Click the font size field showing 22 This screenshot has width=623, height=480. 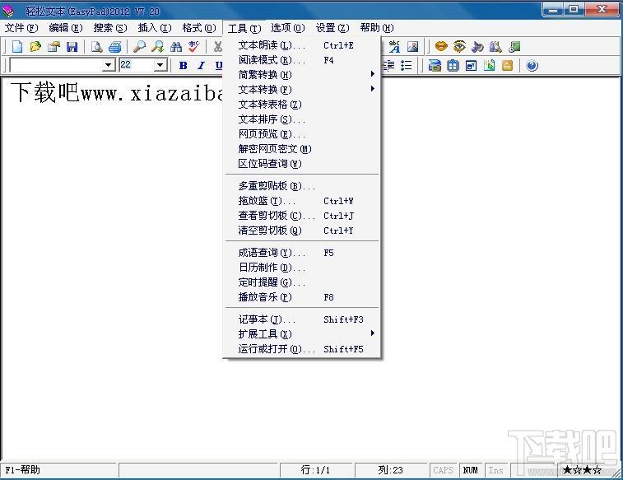click(x=137, y=65)
